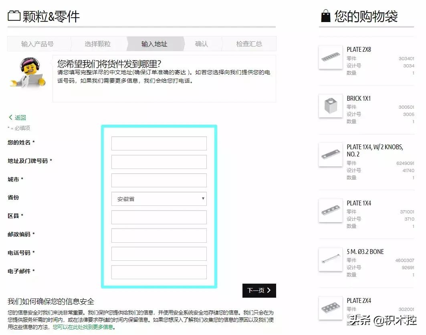Image resolution: width=426 pixels, height=335 pixels.
Task: Select the 检查汇总 step tab
Action: tap(248, 44)
